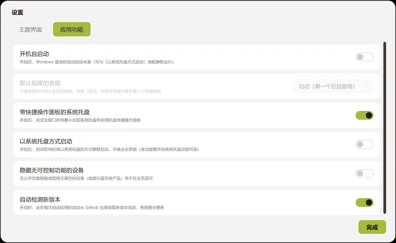396x243 pixels.
Task: Enable 隐藏无可控制功能的设备 switch
Action: pos(364,173)
